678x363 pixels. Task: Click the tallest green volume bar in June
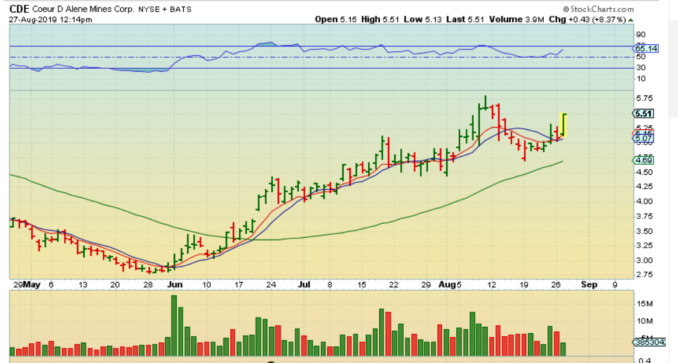tap(174, 326)
